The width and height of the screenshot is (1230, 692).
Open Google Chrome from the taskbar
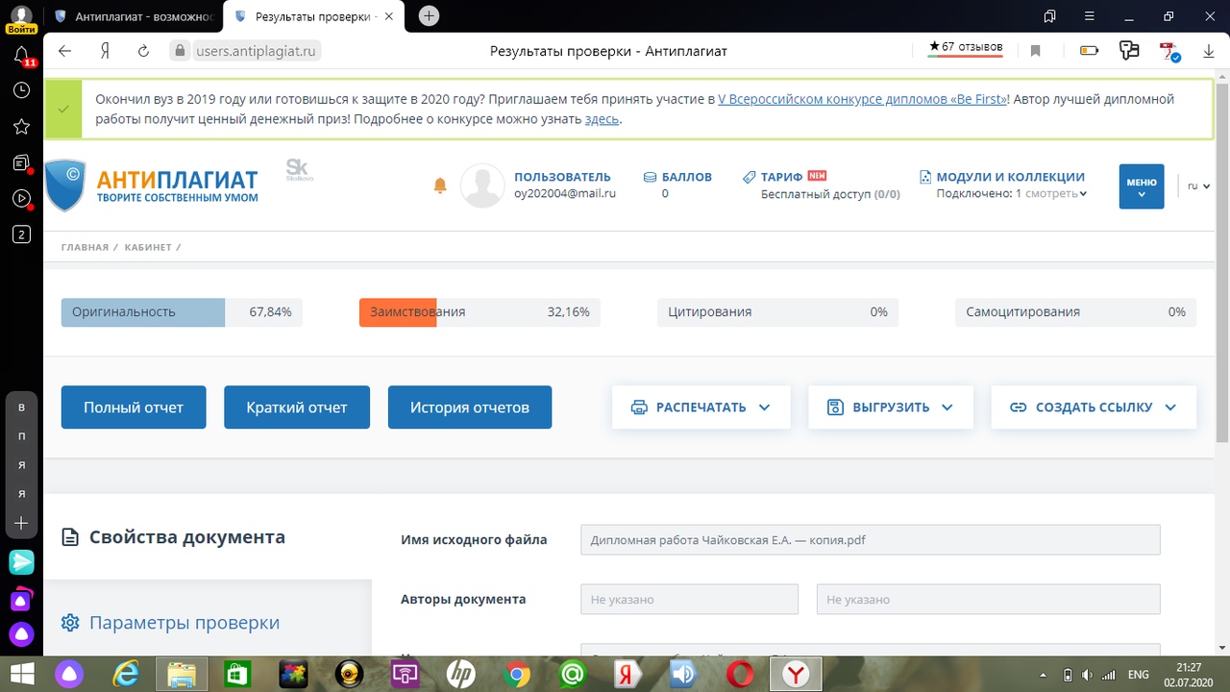(516, 675)
